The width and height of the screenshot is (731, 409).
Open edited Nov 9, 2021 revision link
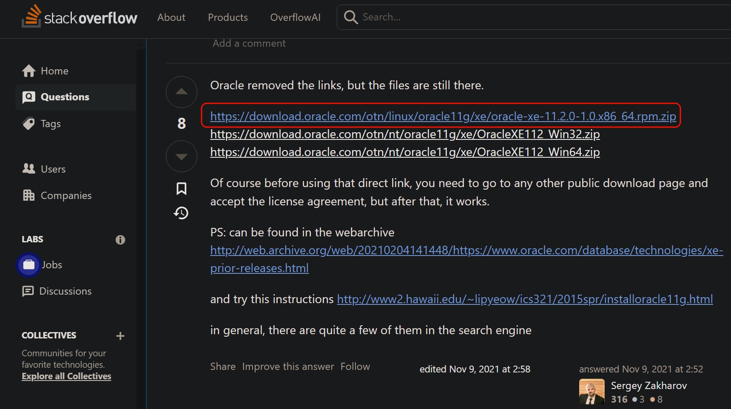pos(475,369)
